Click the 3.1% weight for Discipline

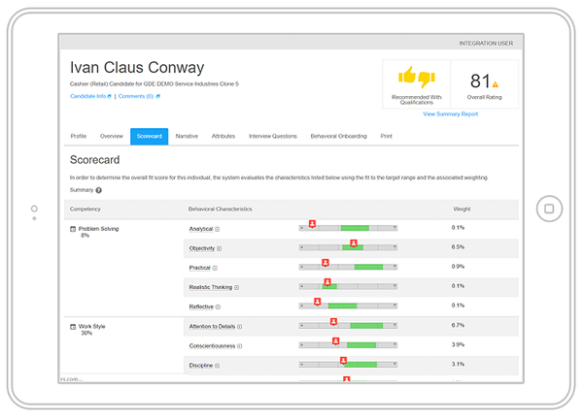click(x=458, y=364)
